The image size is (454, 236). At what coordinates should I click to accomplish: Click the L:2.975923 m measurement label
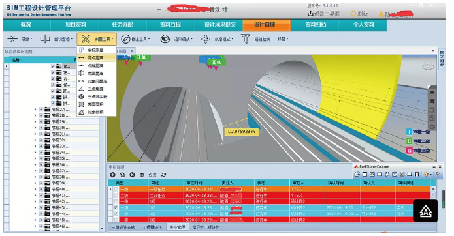pyautogui.click(x=242, y=132)
